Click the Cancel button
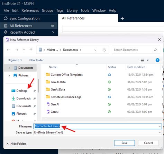Image resolution: width=164 pixels, height=154 pixels. coord(148,143)
